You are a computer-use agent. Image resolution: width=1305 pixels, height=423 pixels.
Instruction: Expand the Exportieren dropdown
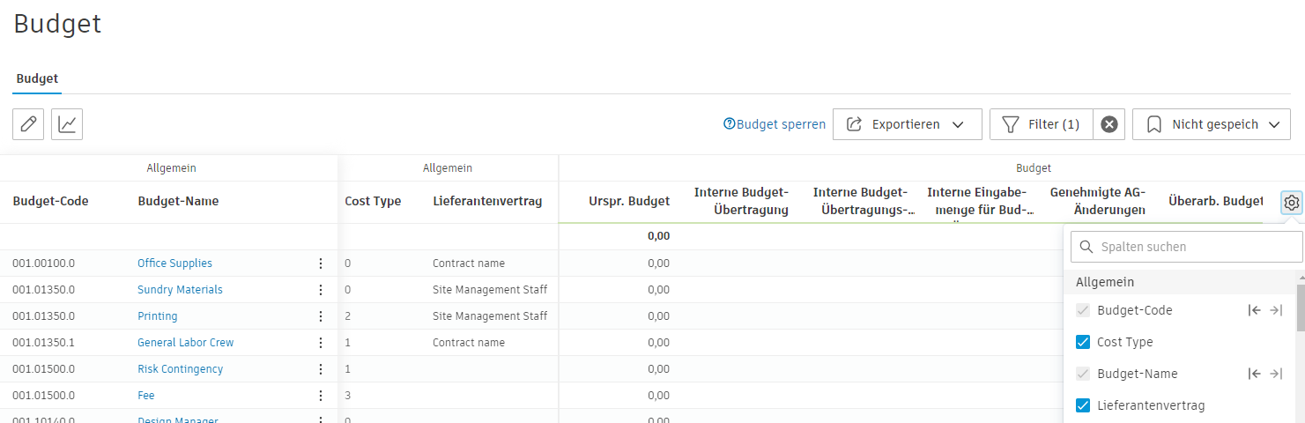[x=907, y=124]
